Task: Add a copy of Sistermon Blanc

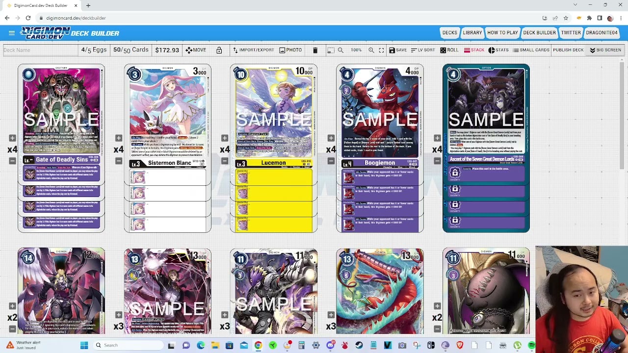Action: [119, 138]
